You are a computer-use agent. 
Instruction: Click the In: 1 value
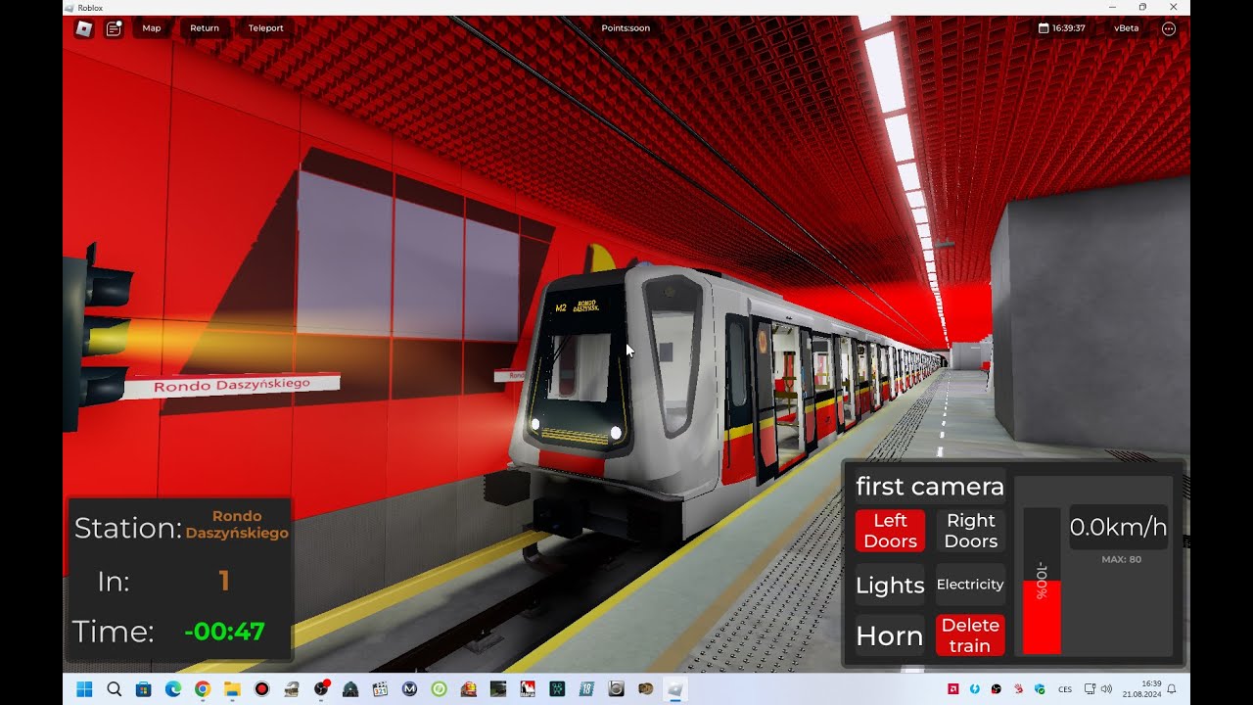[x=224, y=582]
